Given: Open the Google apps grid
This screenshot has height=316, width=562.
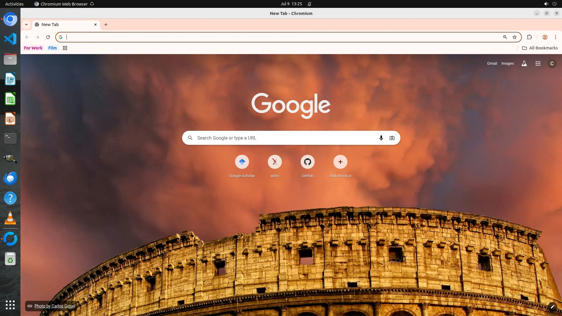Looking at the screenshot, I should coord(538,63).
